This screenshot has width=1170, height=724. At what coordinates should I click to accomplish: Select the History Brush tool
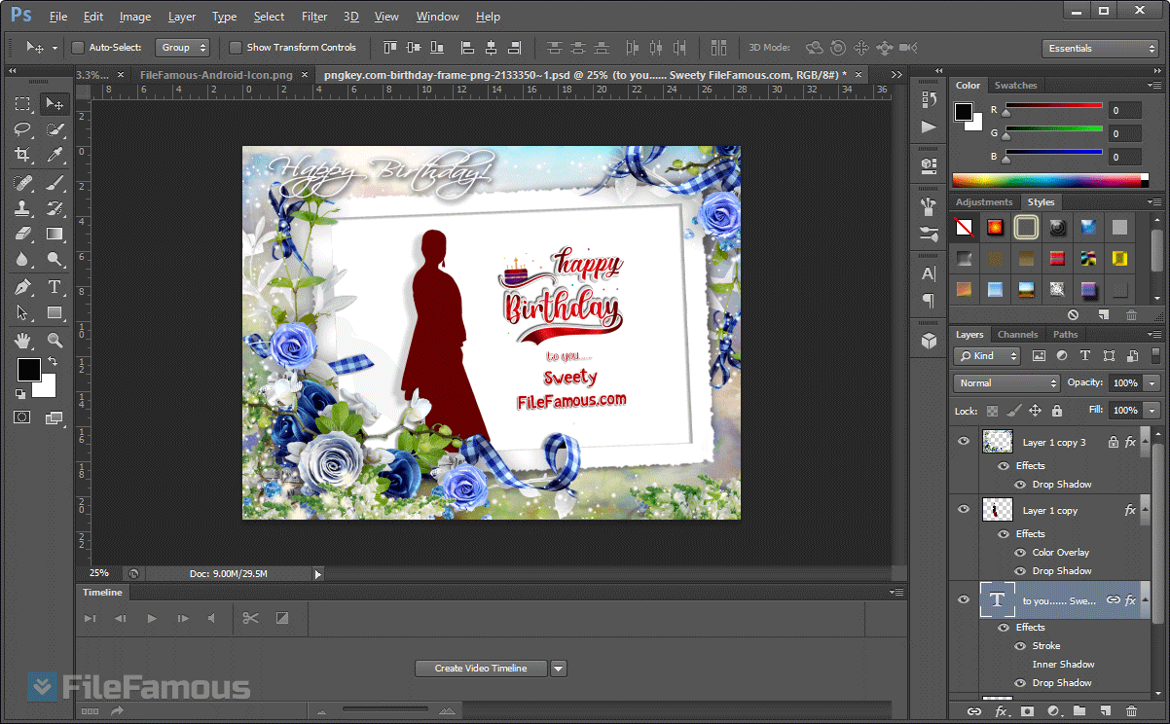point(55,208)
